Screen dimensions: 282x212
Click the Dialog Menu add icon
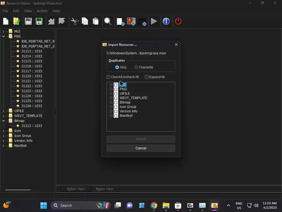142,22
